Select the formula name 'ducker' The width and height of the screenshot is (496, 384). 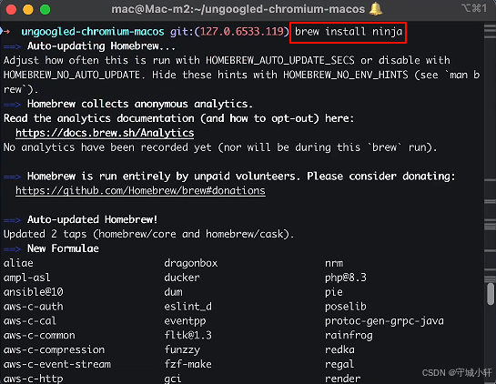click(182, 278)
